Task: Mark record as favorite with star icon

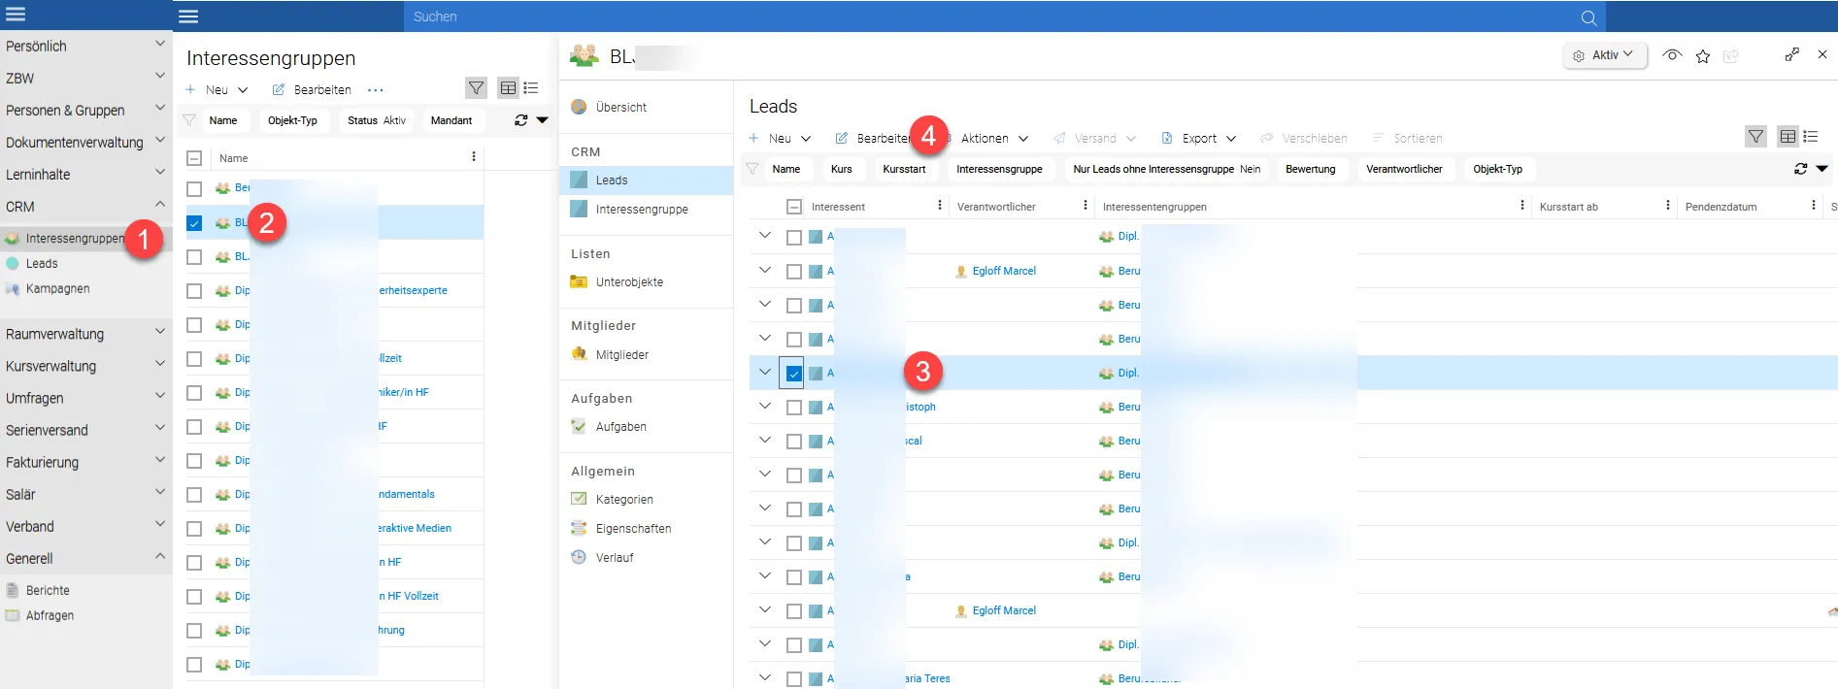Action: point(1703,56)
